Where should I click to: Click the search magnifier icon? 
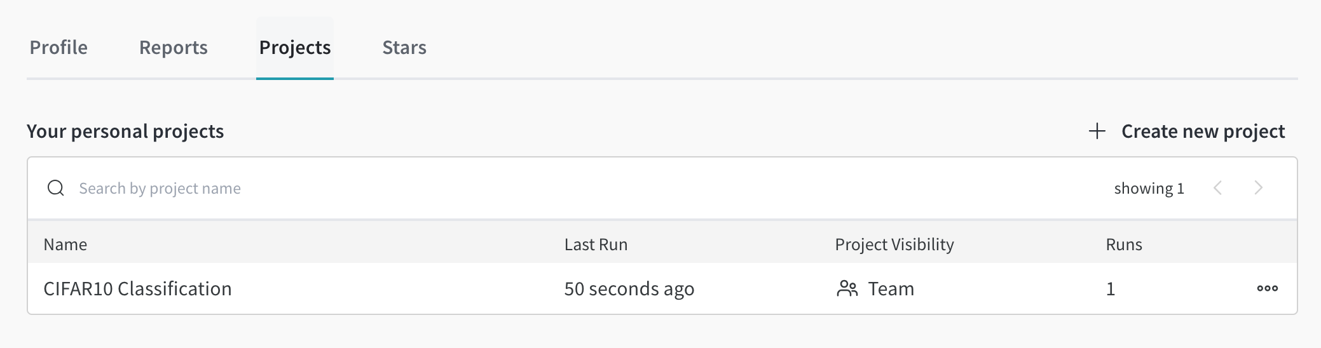pyautogui.click(x=56, y=188)
